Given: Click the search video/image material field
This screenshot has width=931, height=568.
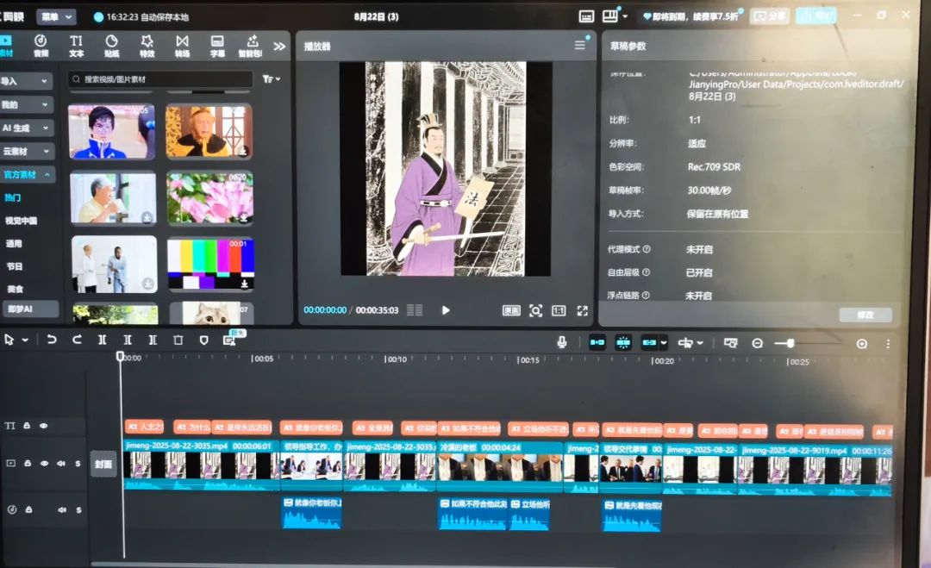Looking at the screenshot, I should [160, 79].
